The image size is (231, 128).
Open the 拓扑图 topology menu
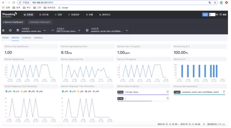44,15
